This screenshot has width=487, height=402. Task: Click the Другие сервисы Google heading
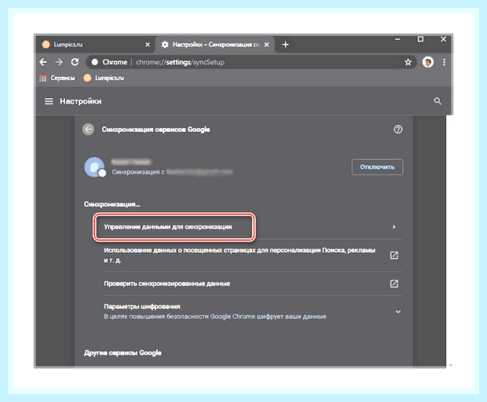pos(123,353)
